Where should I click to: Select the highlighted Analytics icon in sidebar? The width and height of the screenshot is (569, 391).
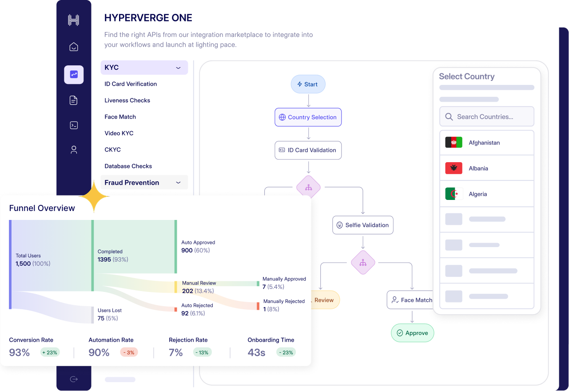pyautogui.click(x=74, y=75)
